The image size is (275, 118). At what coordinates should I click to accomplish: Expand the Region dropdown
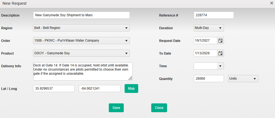81,28
